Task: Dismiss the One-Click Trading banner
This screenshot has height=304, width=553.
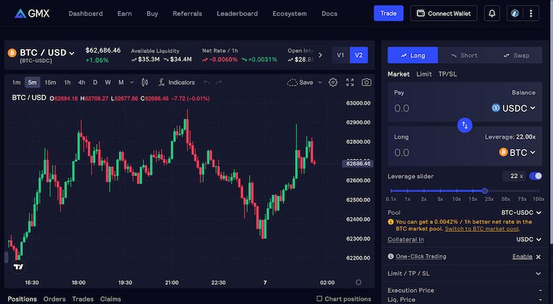Action: point(538,257)
